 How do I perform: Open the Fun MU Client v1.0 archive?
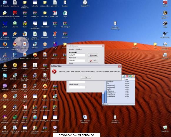tap(45, 67)
